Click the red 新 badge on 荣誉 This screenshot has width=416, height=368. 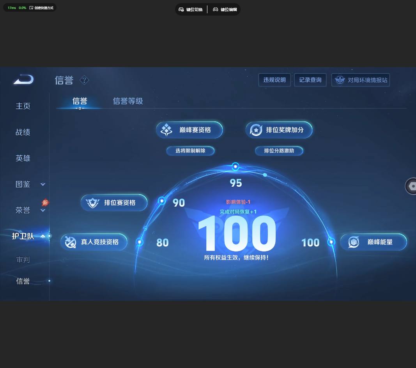[45, 203]
